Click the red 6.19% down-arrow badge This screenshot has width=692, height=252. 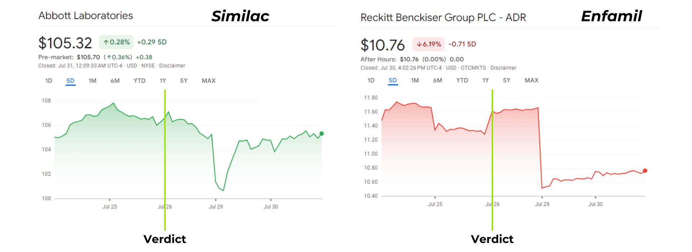click(x=429, y=44)
